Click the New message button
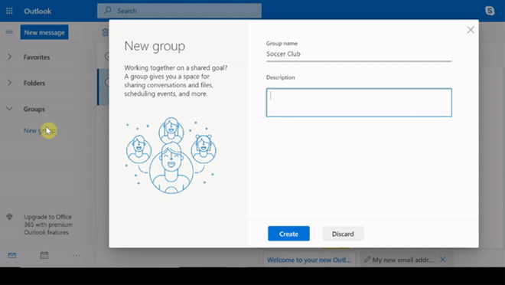 tap(44, 32)
